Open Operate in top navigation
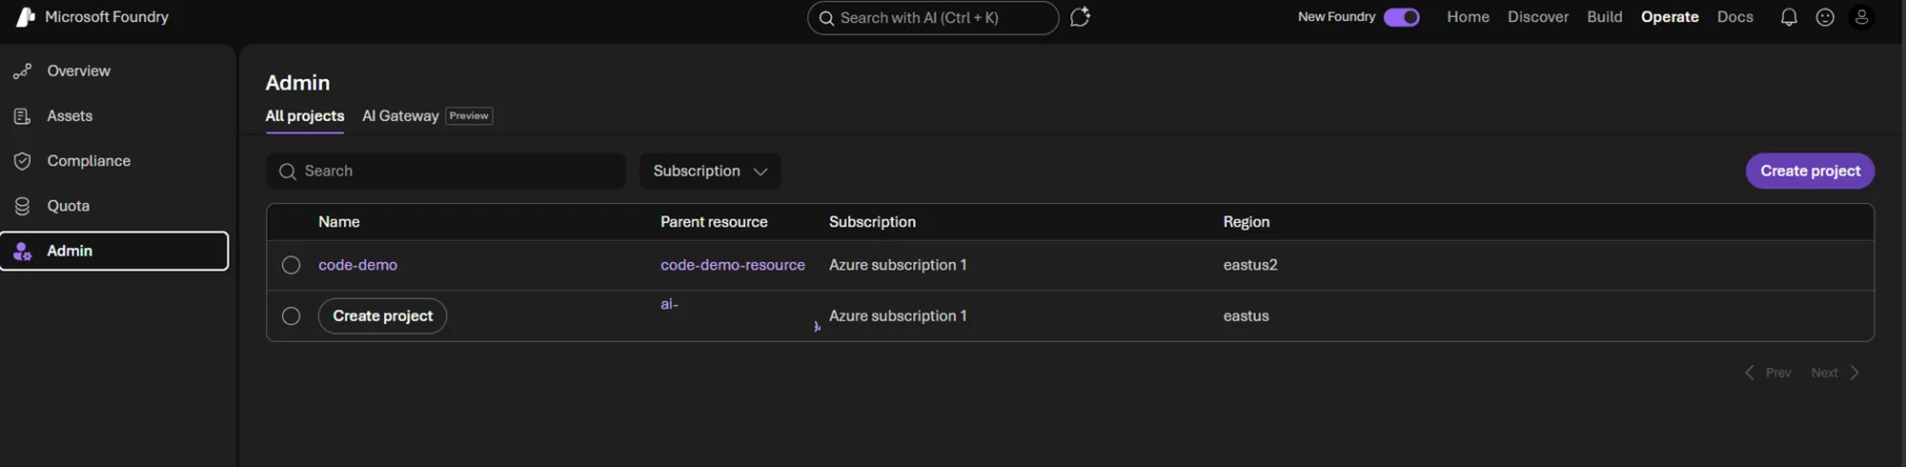The width and height of the screenshot is (1906, 467). 1670,17
